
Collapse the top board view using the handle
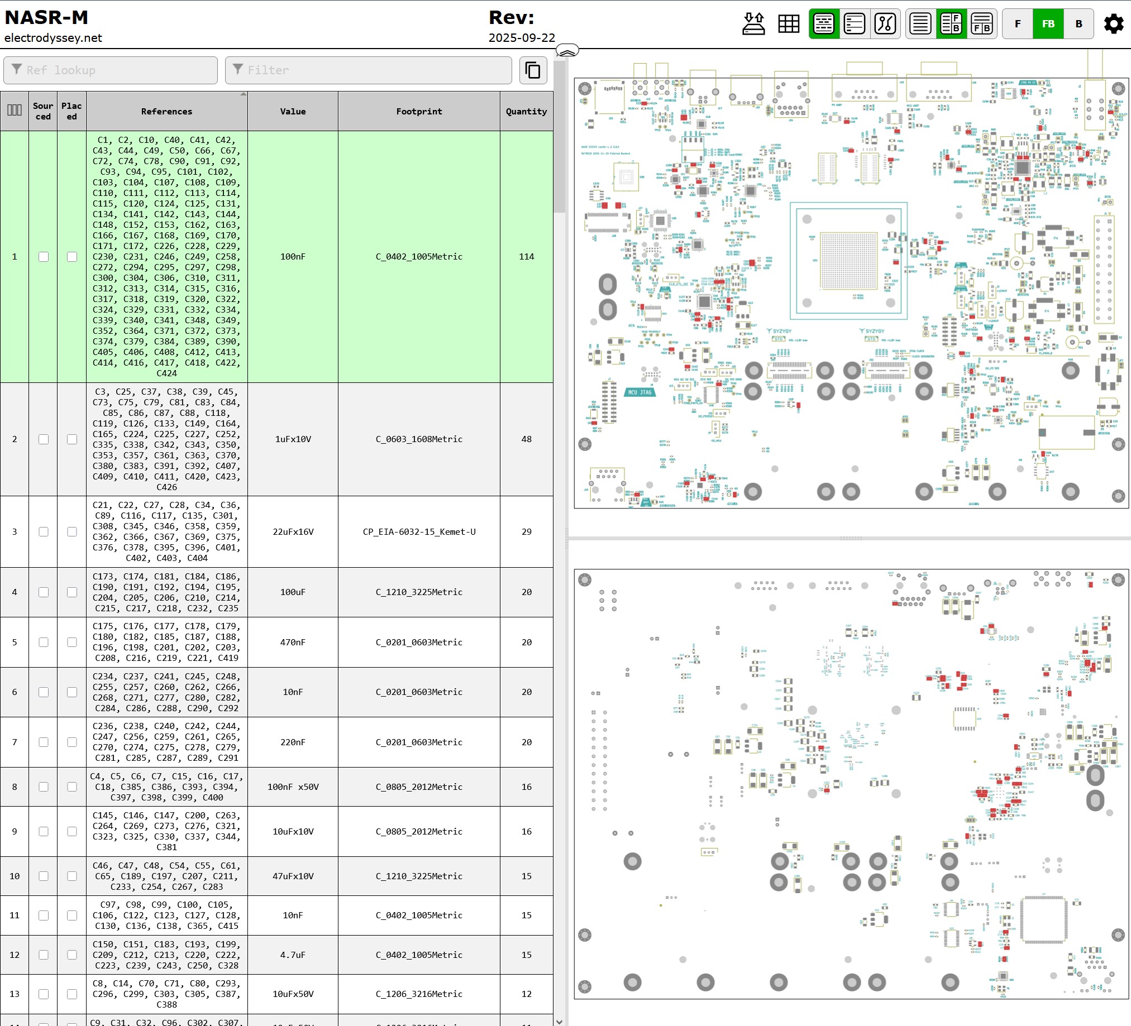[568, 51]
